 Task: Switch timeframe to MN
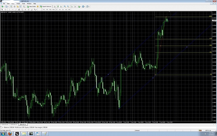69,10
